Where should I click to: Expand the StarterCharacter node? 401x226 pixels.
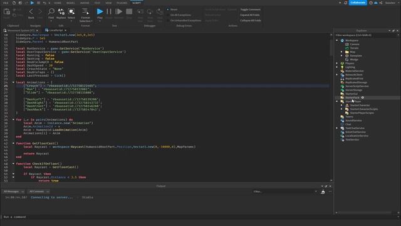click(x=341, y=105)
